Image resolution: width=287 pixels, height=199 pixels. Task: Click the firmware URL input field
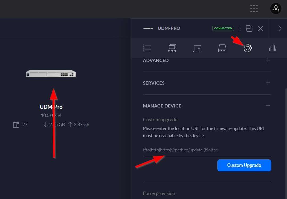point(207,150)
